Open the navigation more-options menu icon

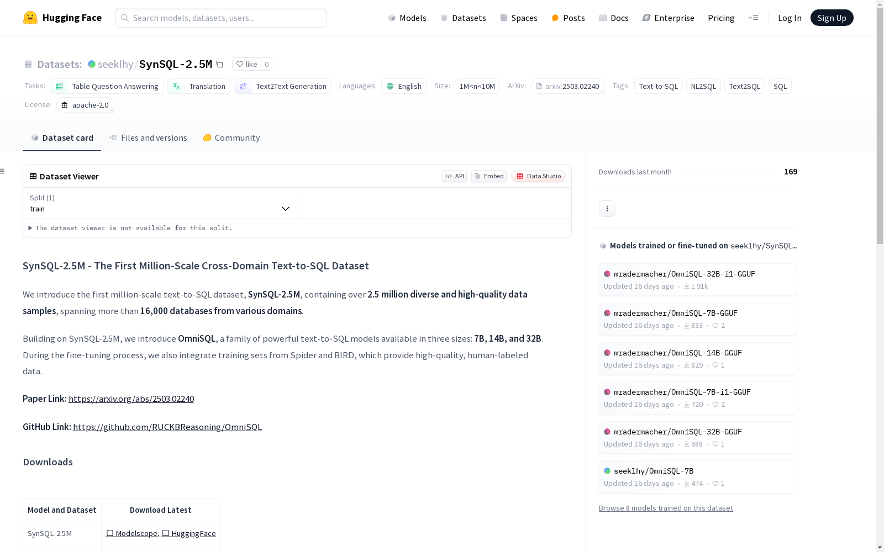point(753,18)
